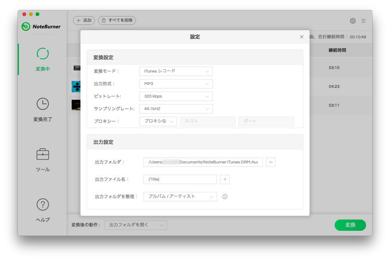Click the すべてを削除 button
The image size is (390, 261).
[x=117, y=20]
